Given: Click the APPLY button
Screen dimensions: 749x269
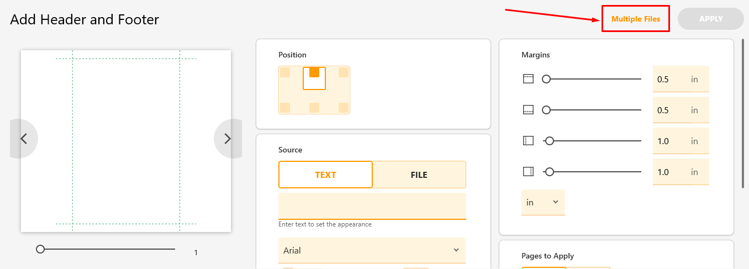Looking at the screenshot, I should [711, 19].
